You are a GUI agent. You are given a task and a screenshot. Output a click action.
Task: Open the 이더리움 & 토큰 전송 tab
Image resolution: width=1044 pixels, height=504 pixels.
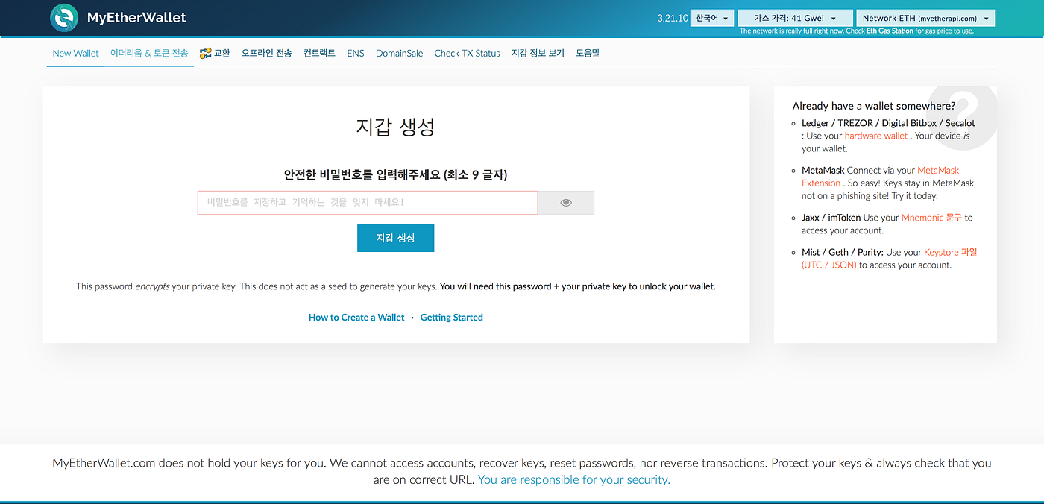[x=149, y=54]
